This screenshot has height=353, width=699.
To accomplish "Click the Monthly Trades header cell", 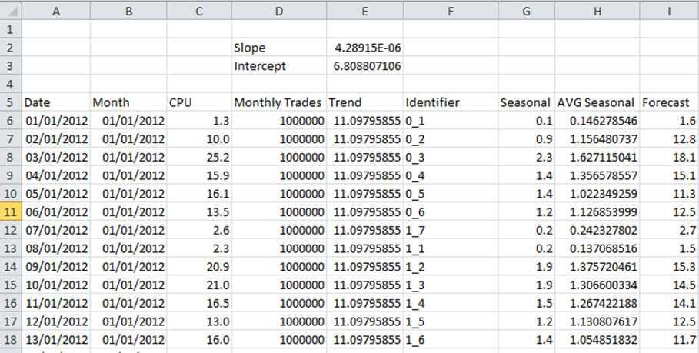I will pyautogui.click(x=279, y=102).
